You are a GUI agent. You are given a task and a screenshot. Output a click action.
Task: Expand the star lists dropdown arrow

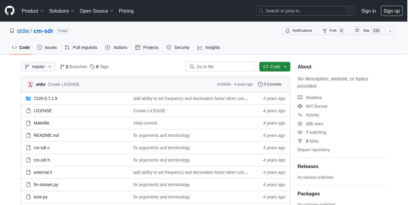click(x=390, y=31)
